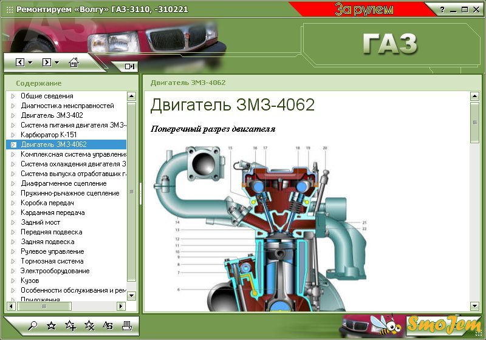Click article pane scroll-up arrow
Image resolution: width=486 pixels, height=340 pixels.
click(x=474, y=97)
